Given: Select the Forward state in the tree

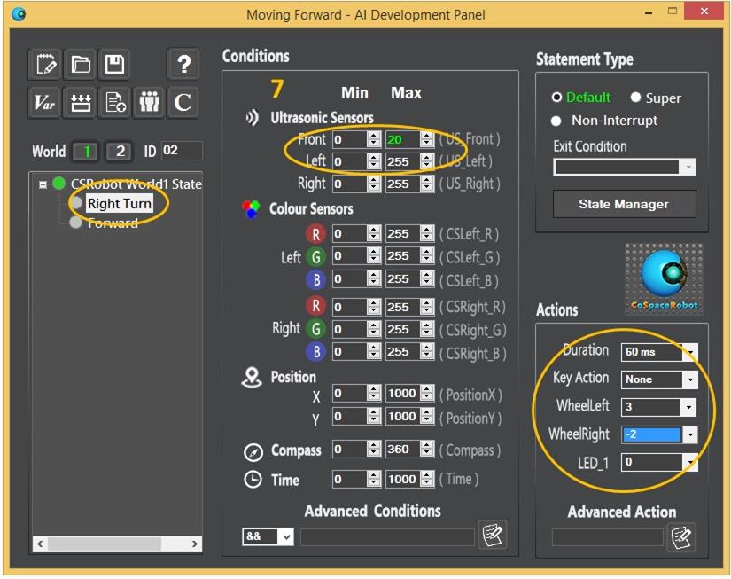Looking at the screenshot, I should [x=113, y=223].
